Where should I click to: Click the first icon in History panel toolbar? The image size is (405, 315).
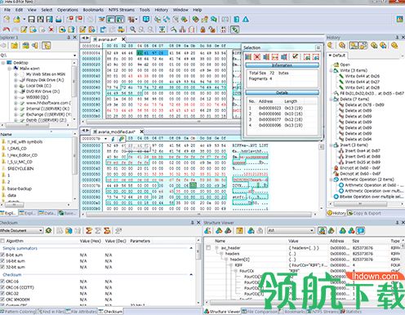(331, 46)
